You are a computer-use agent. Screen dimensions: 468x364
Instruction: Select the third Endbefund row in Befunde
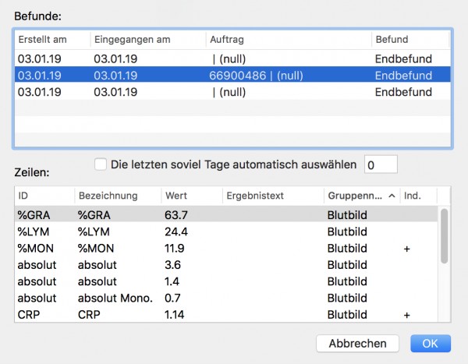click(232, 92)
